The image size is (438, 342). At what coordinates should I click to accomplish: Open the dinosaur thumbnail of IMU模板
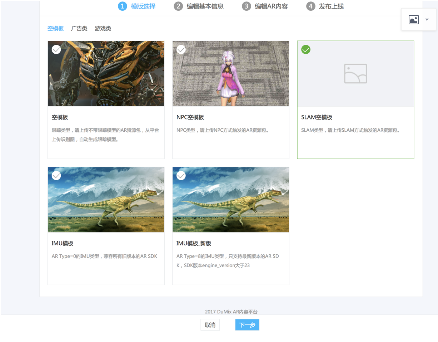pos(106,200)
